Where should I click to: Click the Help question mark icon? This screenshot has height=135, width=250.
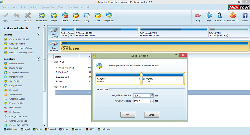(x=209, y=16)
